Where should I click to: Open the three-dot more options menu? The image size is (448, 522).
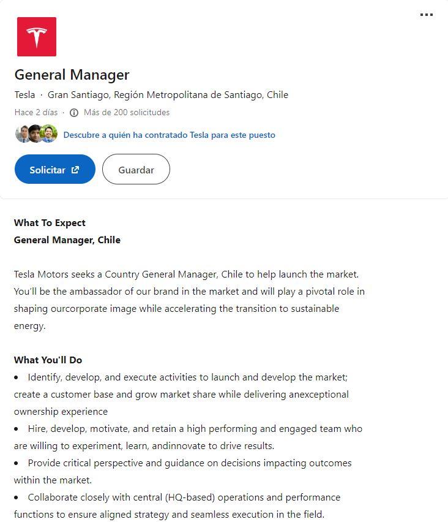427,15
